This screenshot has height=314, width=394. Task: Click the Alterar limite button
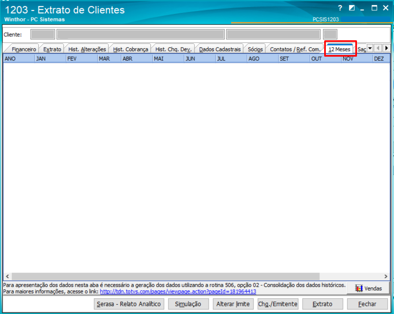[x=233, y=304]
